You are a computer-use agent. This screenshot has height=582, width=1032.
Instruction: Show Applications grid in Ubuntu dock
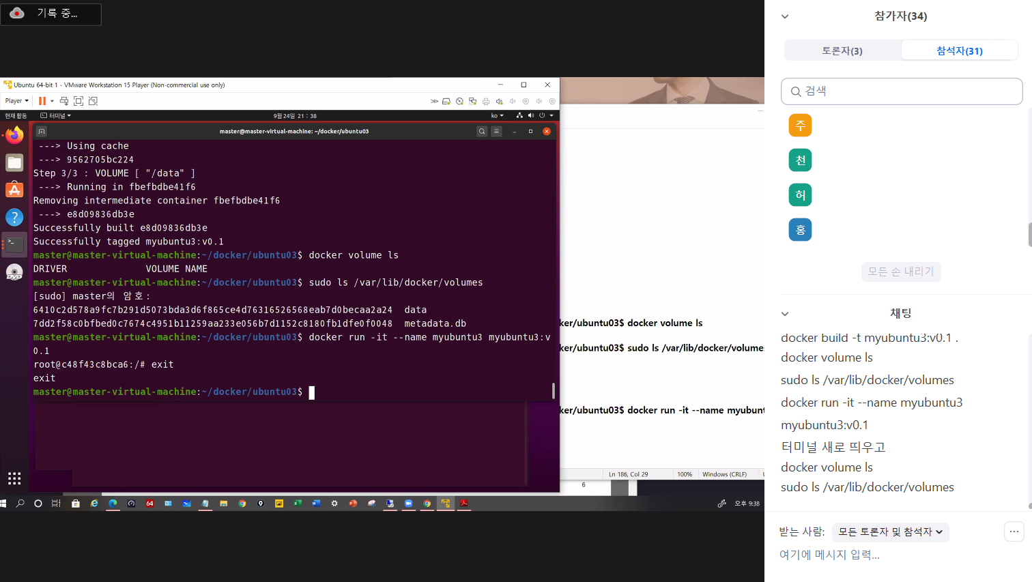[x=14, y=478]
